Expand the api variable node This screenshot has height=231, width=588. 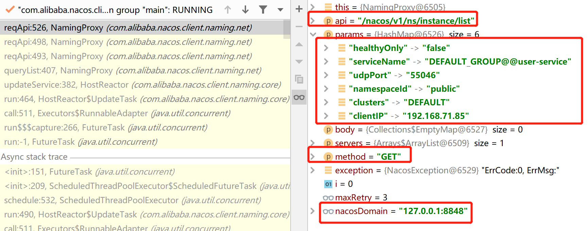313,21
